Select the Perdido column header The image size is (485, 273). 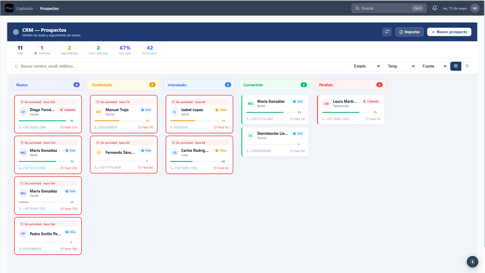[x=351, y=85]
